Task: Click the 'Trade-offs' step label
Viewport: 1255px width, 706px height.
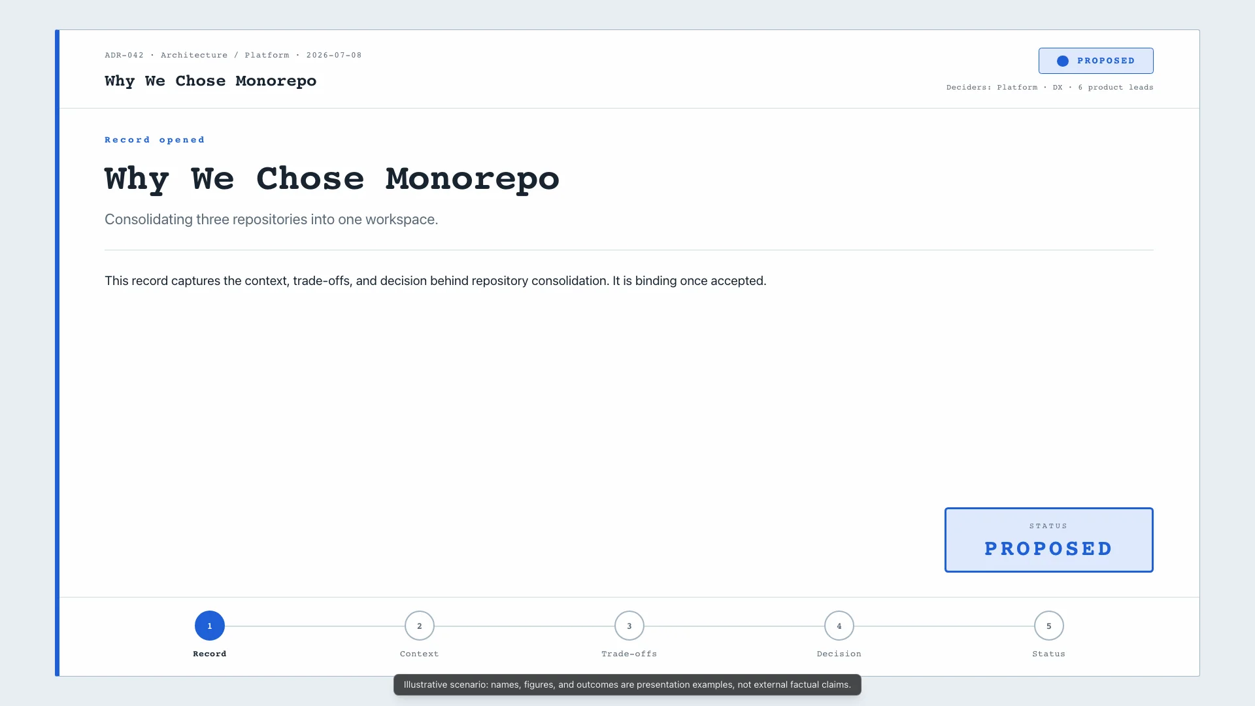Action: (629, 654)
